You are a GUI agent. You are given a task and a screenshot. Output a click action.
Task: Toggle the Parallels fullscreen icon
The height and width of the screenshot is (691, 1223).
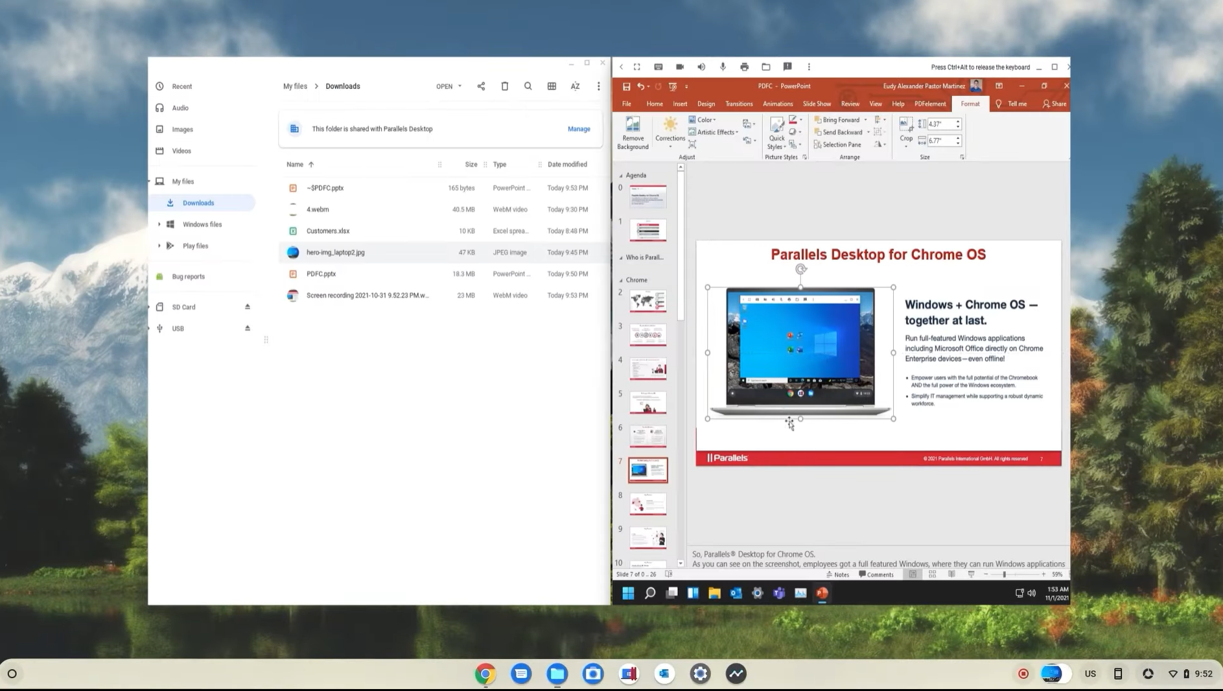[x=637, y=67]
